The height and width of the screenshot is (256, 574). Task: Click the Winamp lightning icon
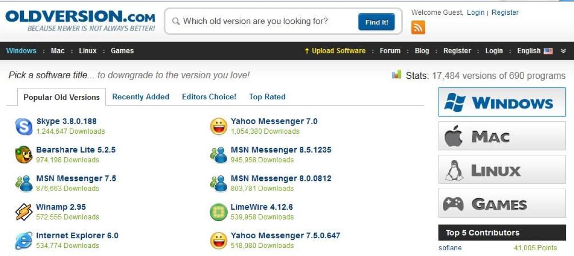(x=23, y=212)
